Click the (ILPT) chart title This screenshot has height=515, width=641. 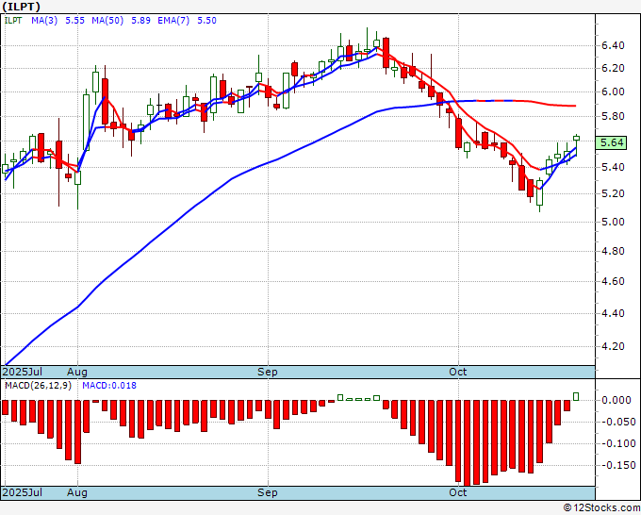coord(22,7)
